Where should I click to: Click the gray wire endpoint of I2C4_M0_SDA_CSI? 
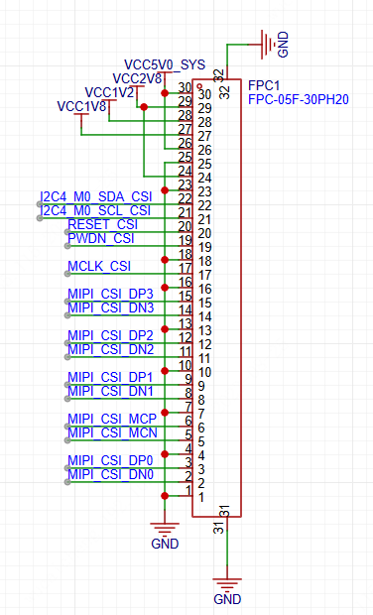pos(40,204)
